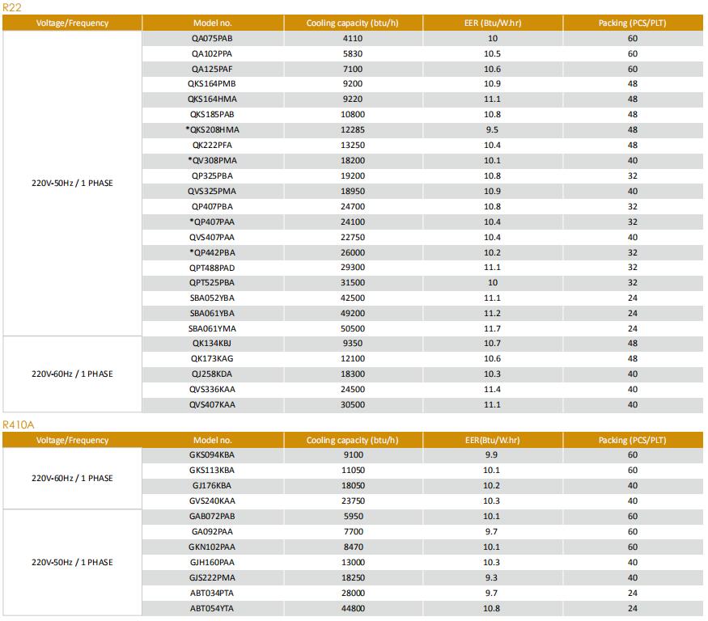The width and height of the screenshot is (708, 621).
Task: Select the QVS336KAA model cell
Action: pos(213,389)
